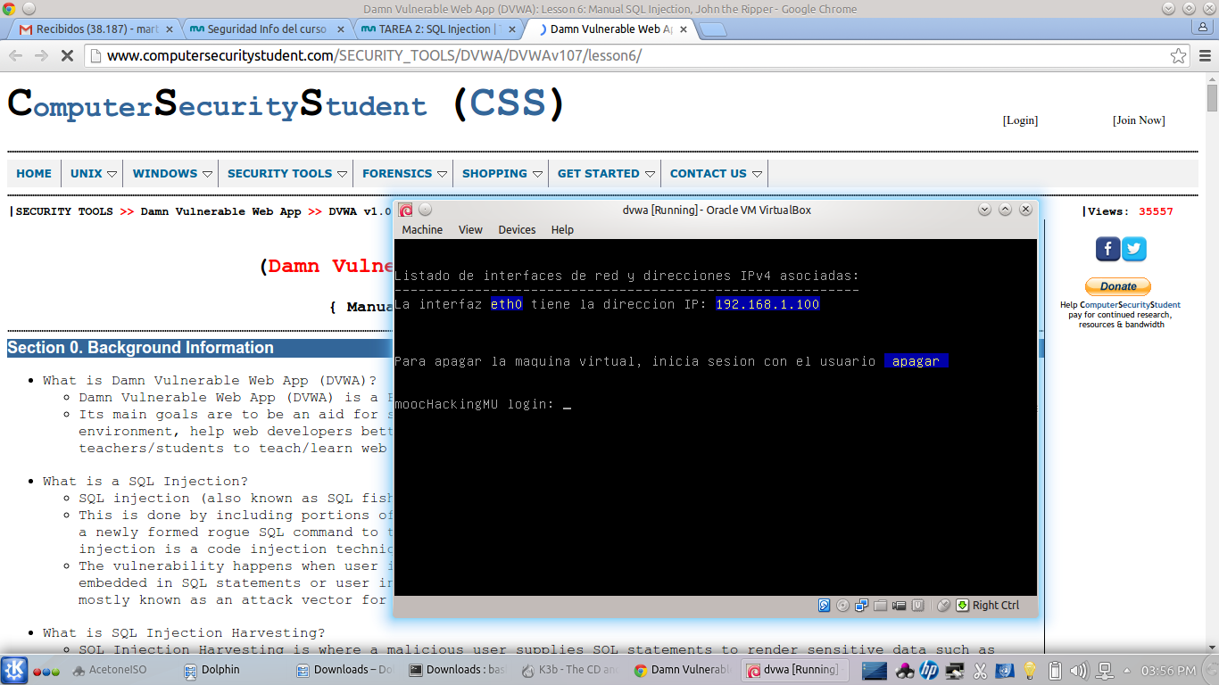Open the K3b taskbar entry

(571, 670)
